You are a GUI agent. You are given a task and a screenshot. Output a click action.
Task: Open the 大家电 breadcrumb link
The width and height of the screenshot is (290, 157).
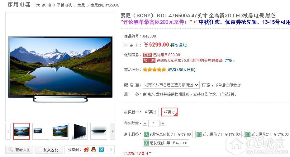44,5
